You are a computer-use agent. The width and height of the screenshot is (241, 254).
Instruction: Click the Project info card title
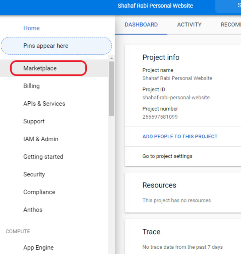point(161,57)
